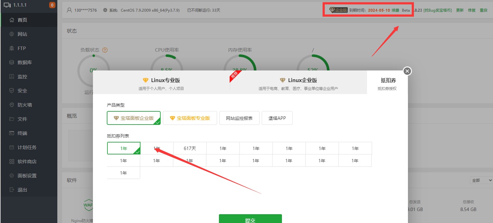Viewport: 493px width, 223px height.
Task: Select the 617天 voucher
Action: tap(190, 148)
